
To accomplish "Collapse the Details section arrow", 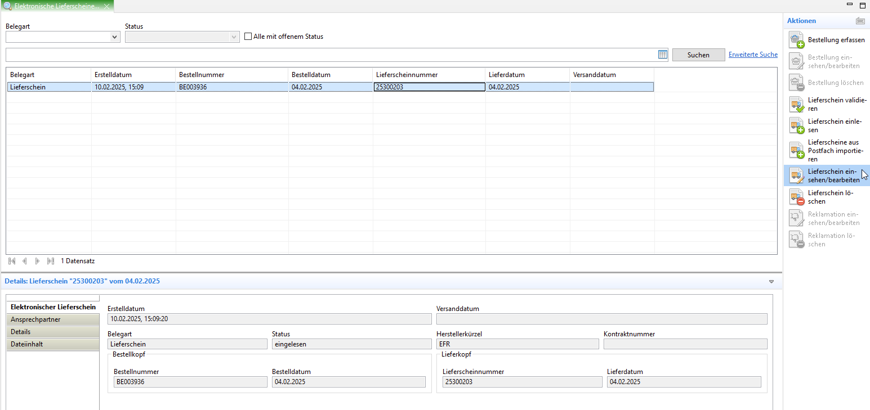I will [x=771, y=281].
